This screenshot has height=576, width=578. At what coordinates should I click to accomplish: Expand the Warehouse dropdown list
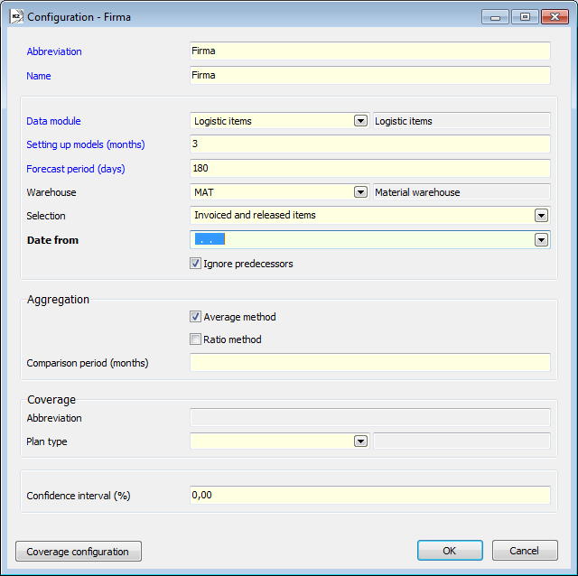360,191
